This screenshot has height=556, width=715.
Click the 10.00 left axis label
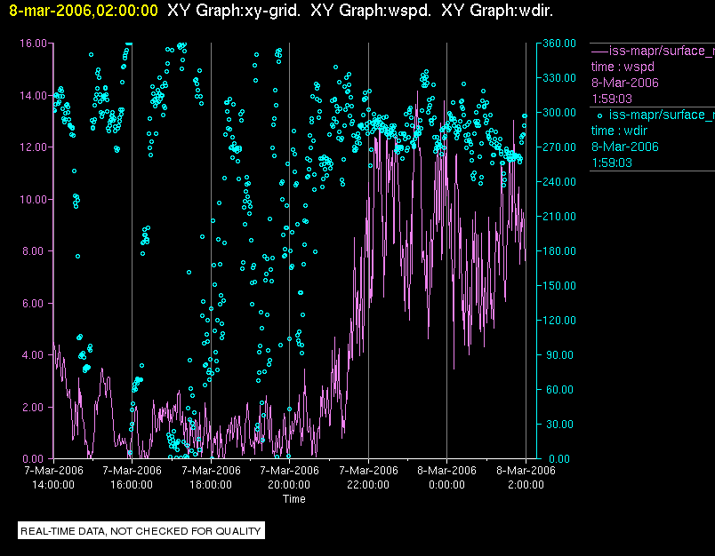pos(33,200)
